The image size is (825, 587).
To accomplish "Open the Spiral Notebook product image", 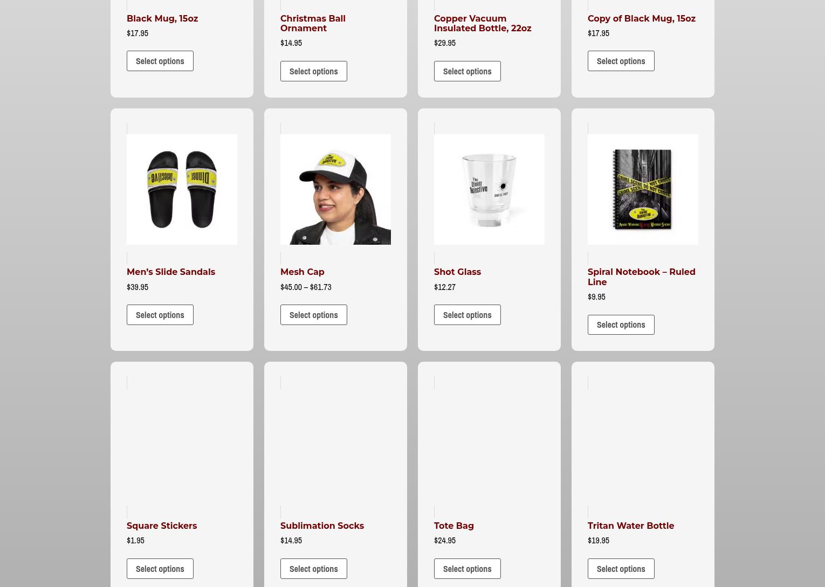I will click(643, 189).
